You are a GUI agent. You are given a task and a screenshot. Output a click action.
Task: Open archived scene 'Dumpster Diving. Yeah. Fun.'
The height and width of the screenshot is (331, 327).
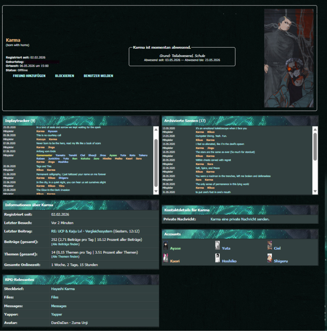tap(211, 136)
